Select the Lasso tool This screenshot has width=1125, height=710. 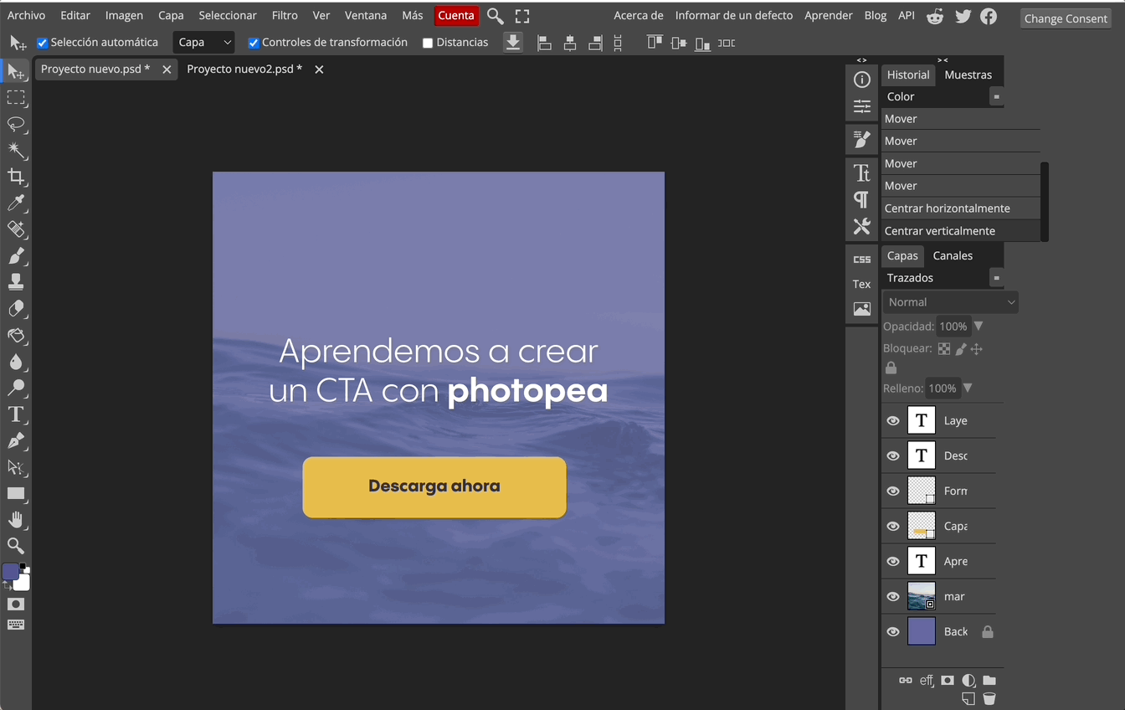[x=16, y=125]
